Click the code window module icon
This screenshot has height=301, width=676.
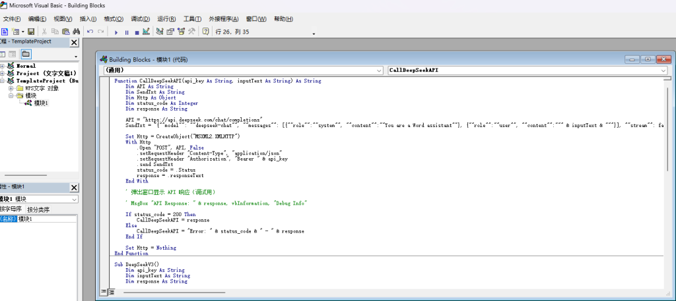[x=104, y=60]
